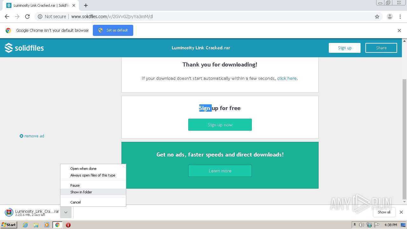Click the Sign up header button
Image resolution: width=407 pixels, height=229 pixels.
[345, 48]
